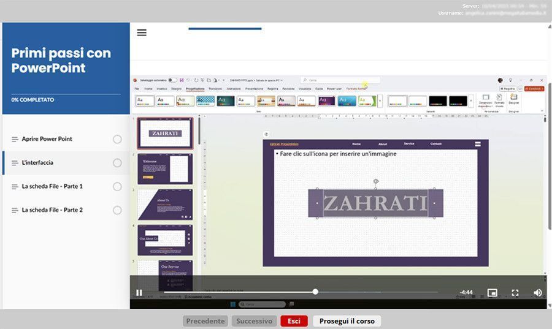Viewport: 552px width, 329px height.
Task: Expand the themes gallery dropdown arrow
Action: point(380,100)
